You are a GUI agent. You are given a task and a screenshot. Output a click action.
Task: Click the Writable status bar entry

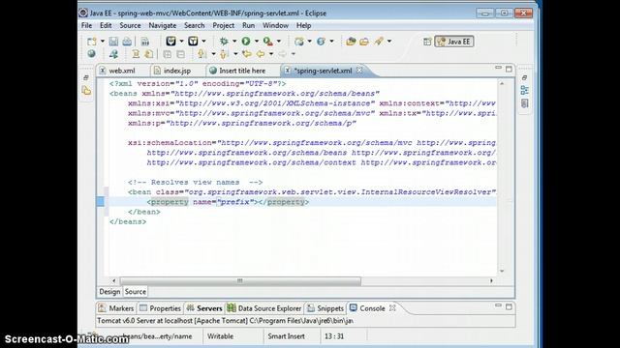click(220, 336)
